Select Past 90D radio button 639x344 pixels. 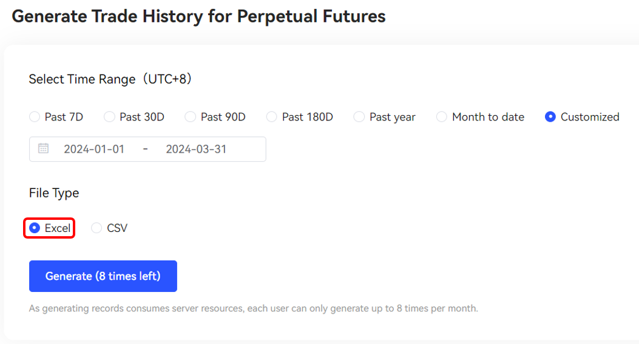(x=215, y=117)
